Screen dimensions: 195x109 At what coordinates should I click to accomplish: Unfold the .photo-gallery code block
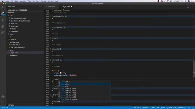point(51,16)
